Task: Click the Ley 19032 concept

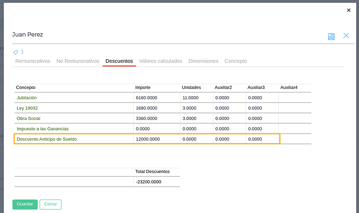Action: pyautogui.click(x=27, y=108)
